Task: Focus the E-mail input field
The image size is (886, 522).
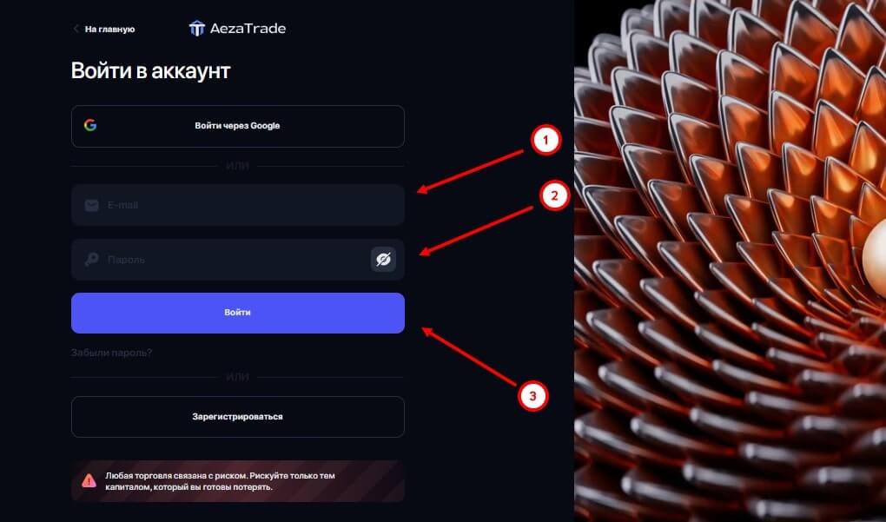Action: pyautogui.click(x=238, y=205)
